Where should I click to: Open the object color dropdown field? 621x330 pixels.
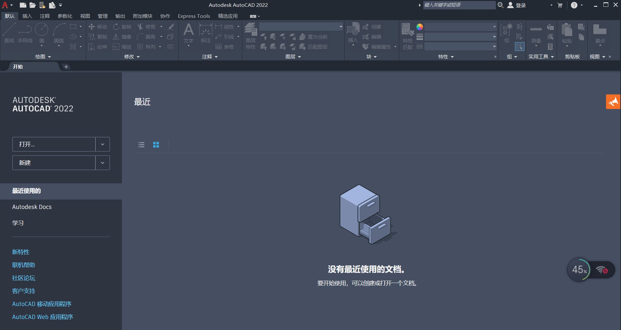tap(460, 27)
